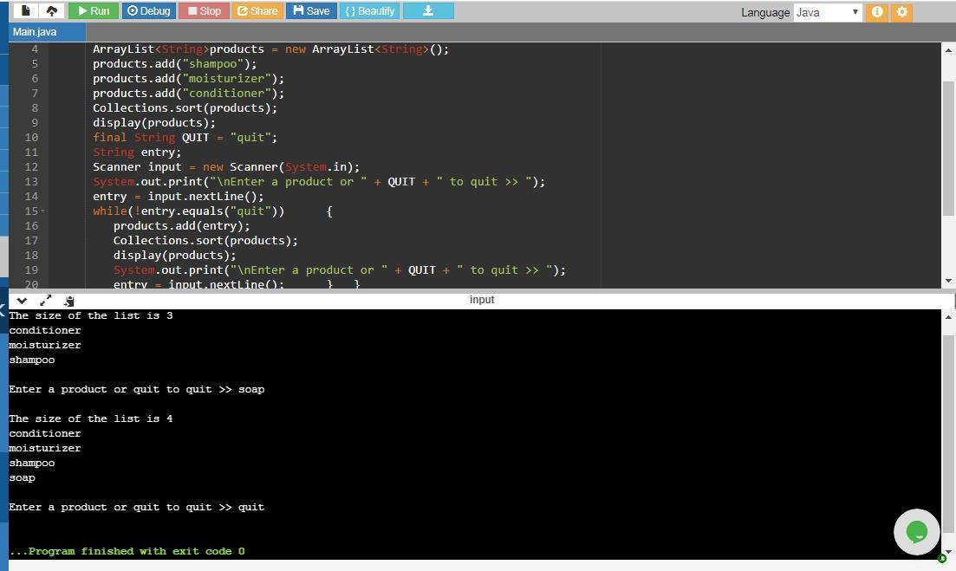Switch to the Main.java tab
Image resolution: width=956 pixels, height=571 pixels.
point(47,32)
